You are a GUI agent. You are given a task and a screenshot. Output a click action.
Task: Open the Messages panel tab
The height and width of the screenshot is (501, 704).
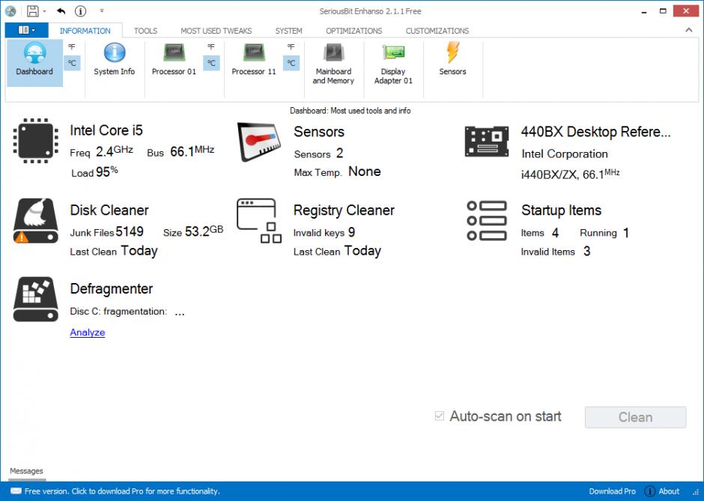point(26,471)
